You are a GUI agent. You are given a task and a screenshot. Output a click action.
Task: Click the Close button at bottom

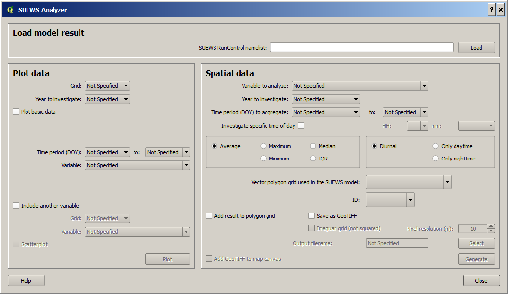click(x=481, y=281)
